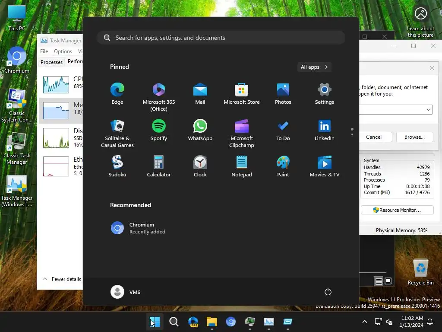Select Task Manager (Windows 1...) desktop shortcut
442x332 pixels.
[x=17, y=191]
